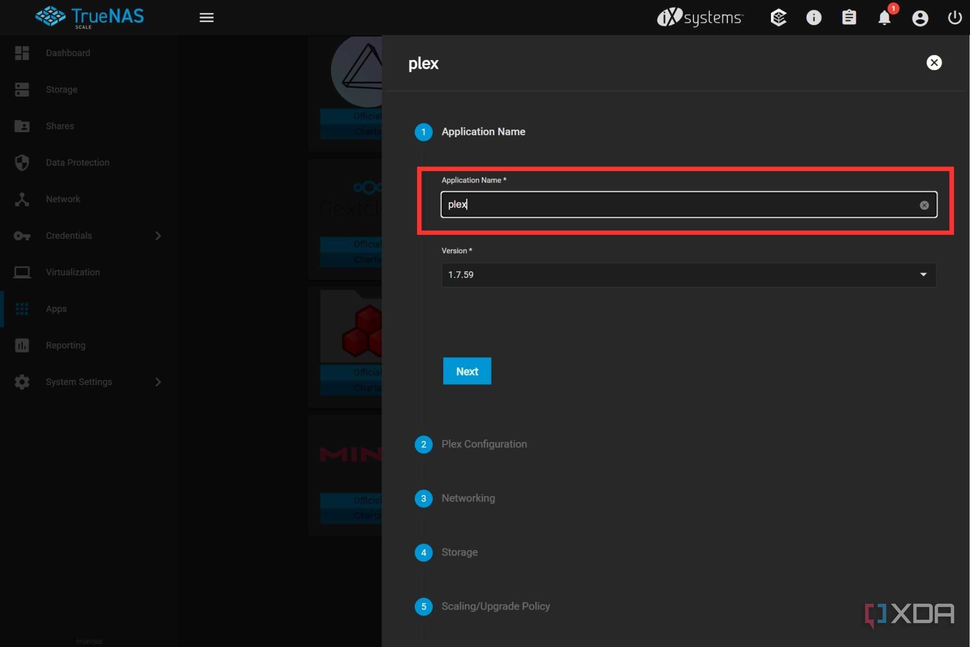
Task: Click the Data Protection shield icon
Action: tap(22, 162)
